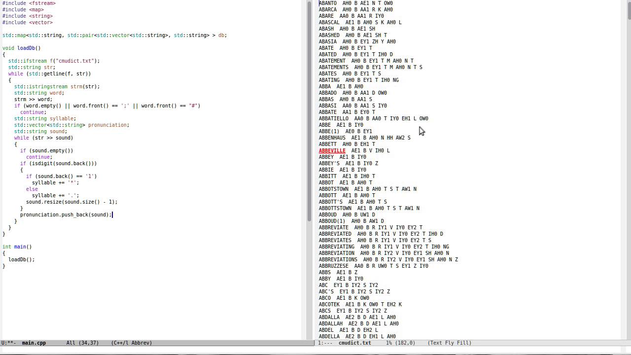Click the ABBREVIATION entry in cmudict.txt
The height and width of the screenshot is (355, 631).
(x=384, y=253)
